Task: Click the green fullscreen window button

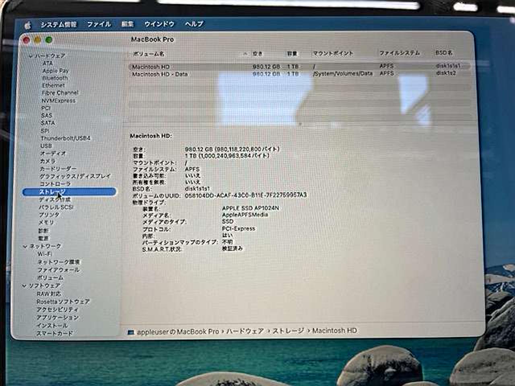Action: [x=49, y=40]
